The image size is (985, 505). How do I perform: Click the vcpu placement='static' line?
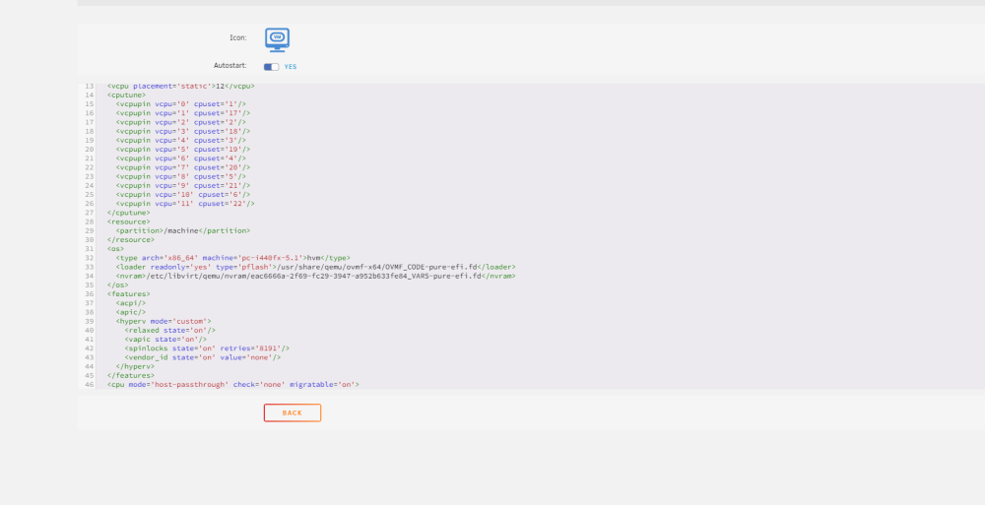[181, 86]
